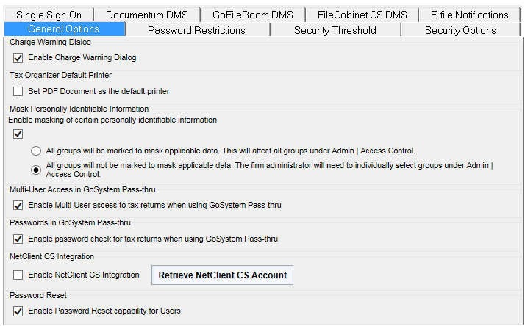525x326 pixels.
Task: Select 'All groups will be marked' radio option
Action: pyautogui.click(x=36, y=151)
